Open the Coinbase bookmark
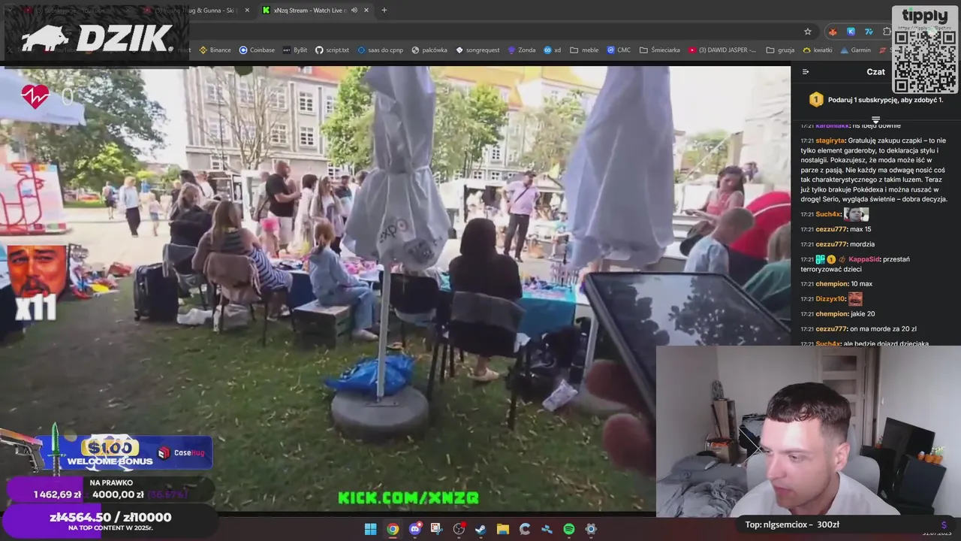Image resolution: width=961 pixels, height=541 pixels. [x=257, y=50]
